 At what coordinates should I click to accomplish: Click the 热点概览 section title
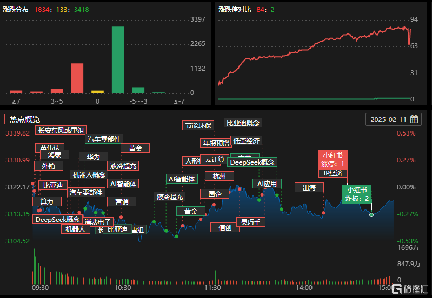[25, 119]
